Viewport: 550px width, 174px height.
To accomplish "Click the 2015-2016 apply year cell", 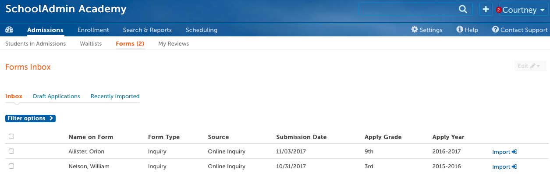I will (447, 167).
